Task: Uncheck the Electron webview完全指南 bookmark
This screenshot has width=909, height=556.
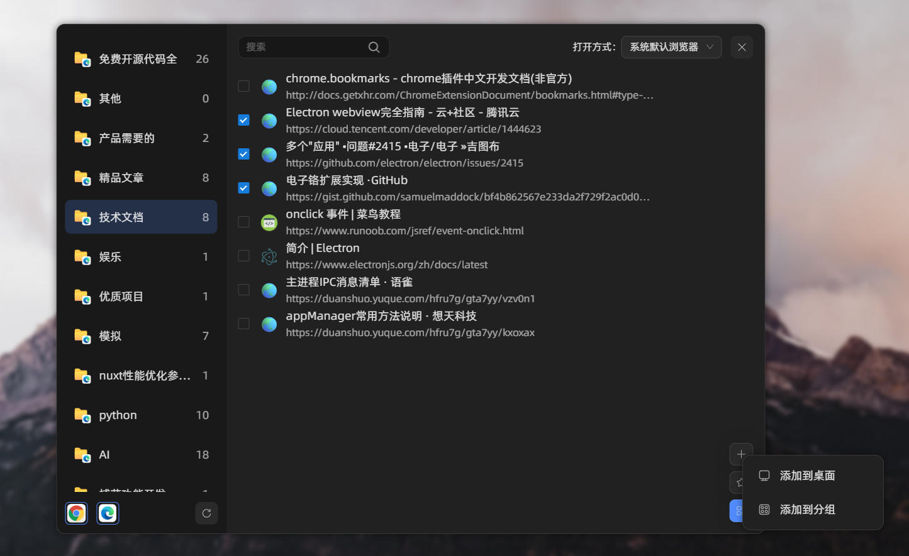Action: tap(243, 119)
